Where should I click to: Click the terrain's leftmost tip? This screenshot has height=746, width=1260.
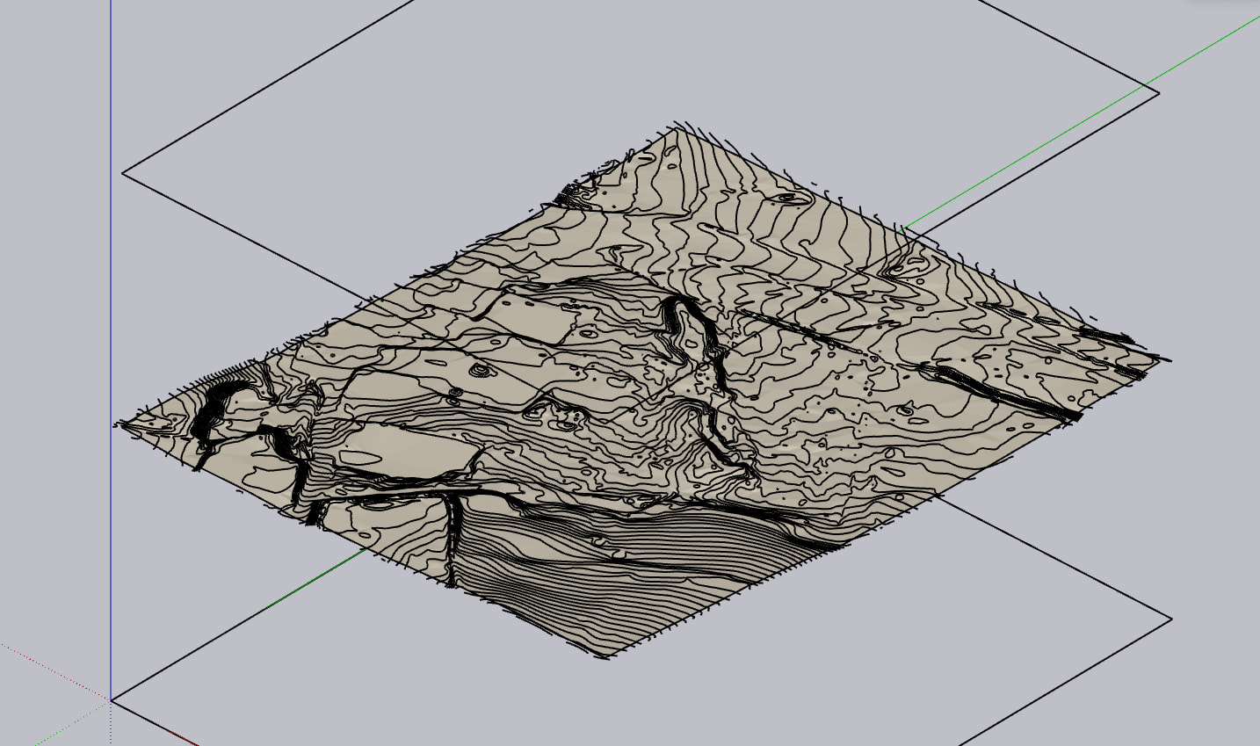click(x=117, y=425)
